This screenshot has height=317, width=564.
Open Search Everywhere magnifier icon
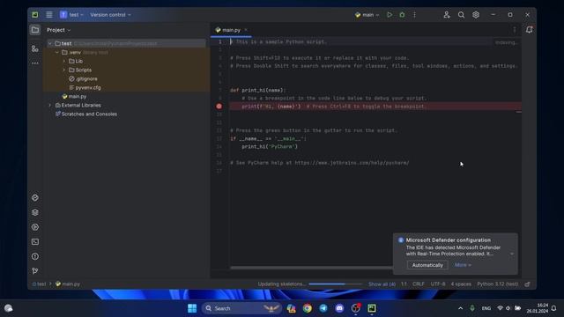click(x=461, y=15)
